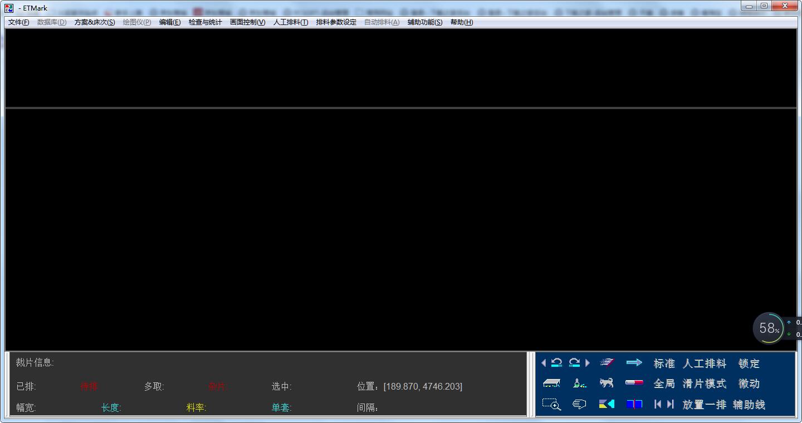Select the hand pan tool
802x423 pixels.
(x=579, y=405)
